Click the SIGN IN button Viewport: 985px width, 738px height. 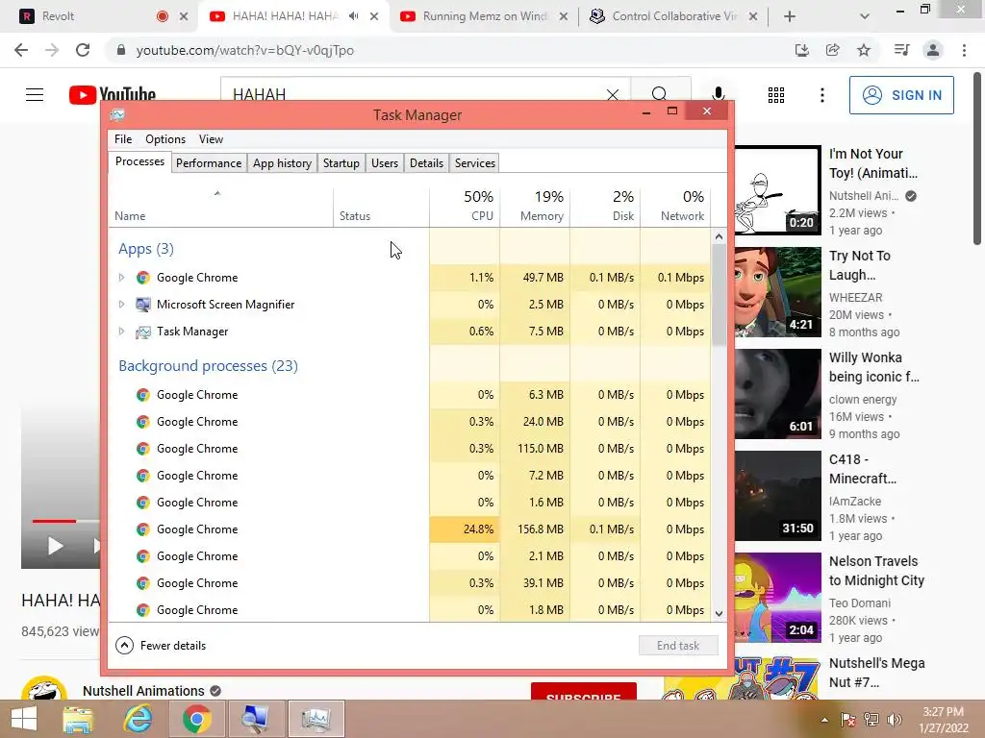pos(901,95)
